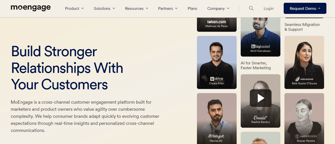Click the Udrive logo icon

[x=212, y=79]
